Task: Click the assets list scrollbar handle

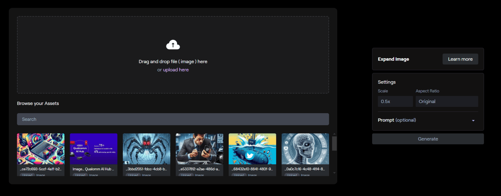Action: (334, 144)
